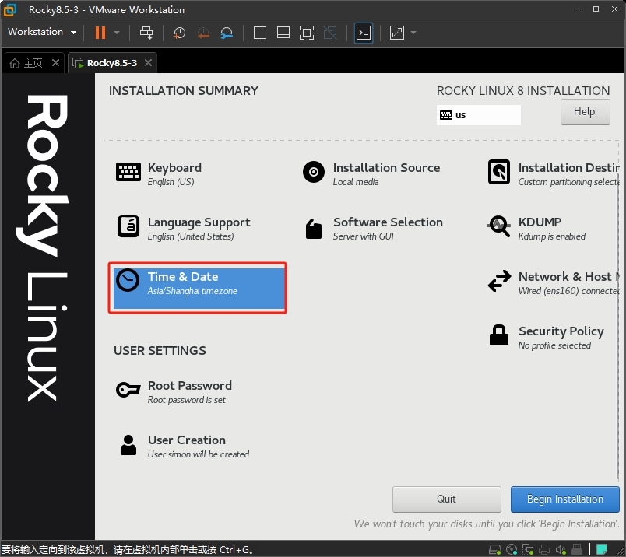Open Language Support spoke icon
Viewport: 626px width, 557px height.
[128, 226]
